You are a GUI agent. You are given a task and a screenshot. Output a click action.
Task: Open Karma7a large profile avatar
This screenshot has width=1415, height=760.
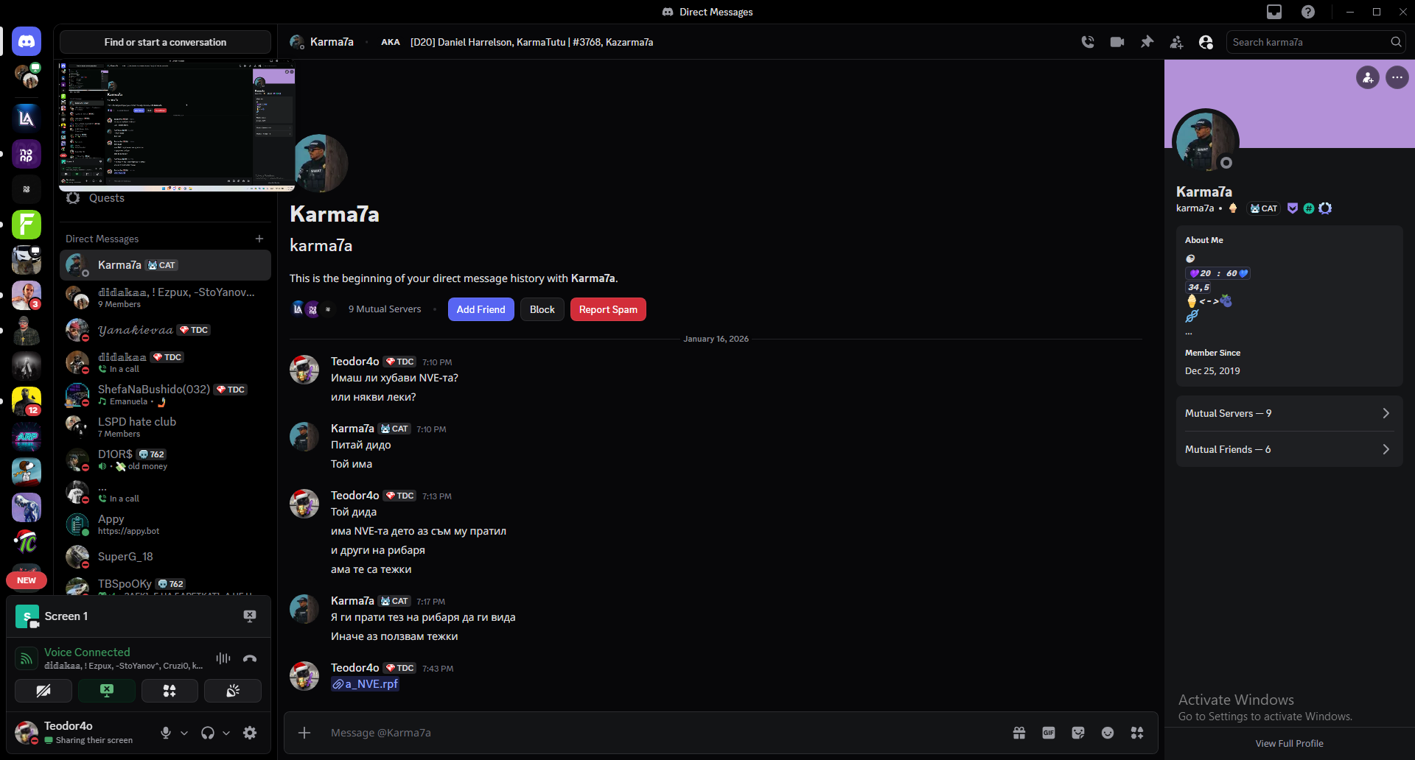pos(1206,142)
